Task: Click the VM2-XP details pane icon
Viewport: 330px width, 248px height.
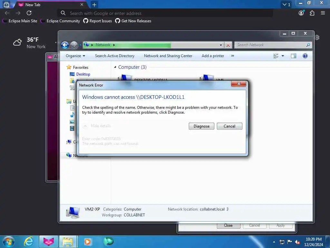Action: [x=73, y=212]
